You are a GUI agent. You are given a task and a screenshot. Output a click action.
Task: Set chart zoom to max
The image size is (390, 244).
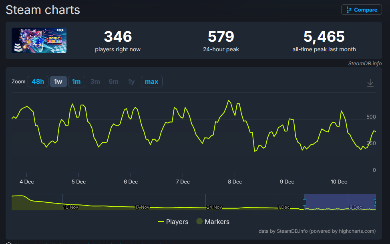point(151,81)
